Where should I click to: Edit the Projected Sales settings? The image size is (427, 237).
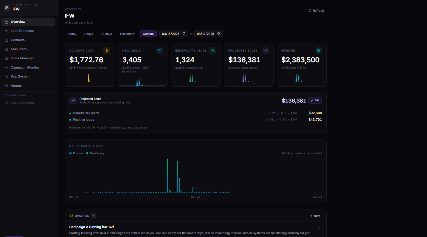[x=315, y=100]
